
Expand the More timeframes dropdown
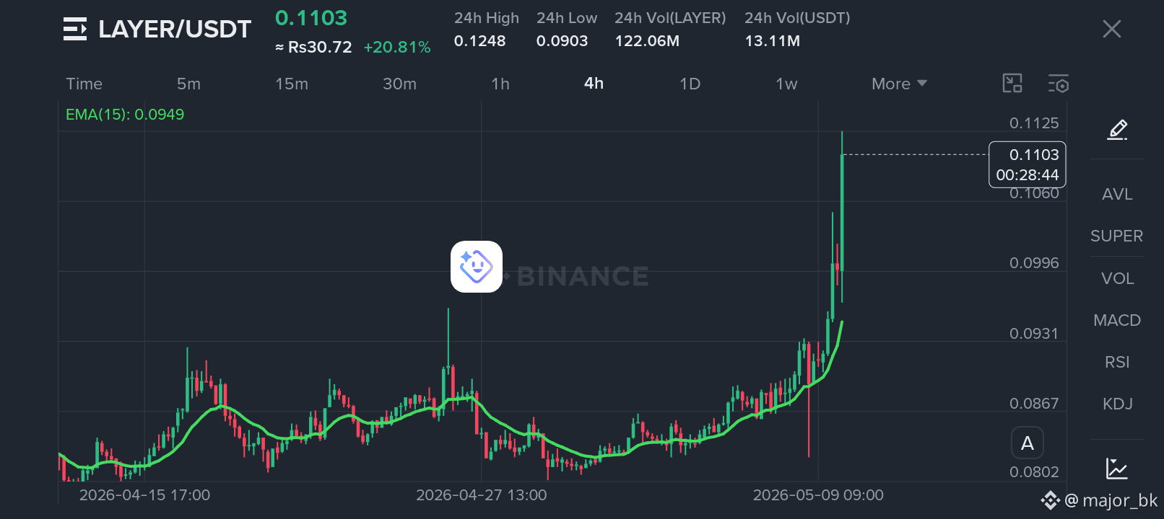(899, 84)
